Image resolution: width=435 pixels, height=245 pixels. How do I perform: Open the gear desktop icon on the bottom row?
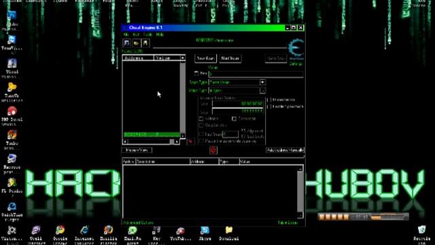(x=12, y=231)
